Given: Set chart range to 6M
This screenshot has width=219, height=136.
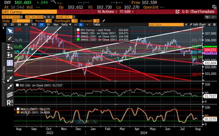Looking at the screenshot, I should [26, 25].
